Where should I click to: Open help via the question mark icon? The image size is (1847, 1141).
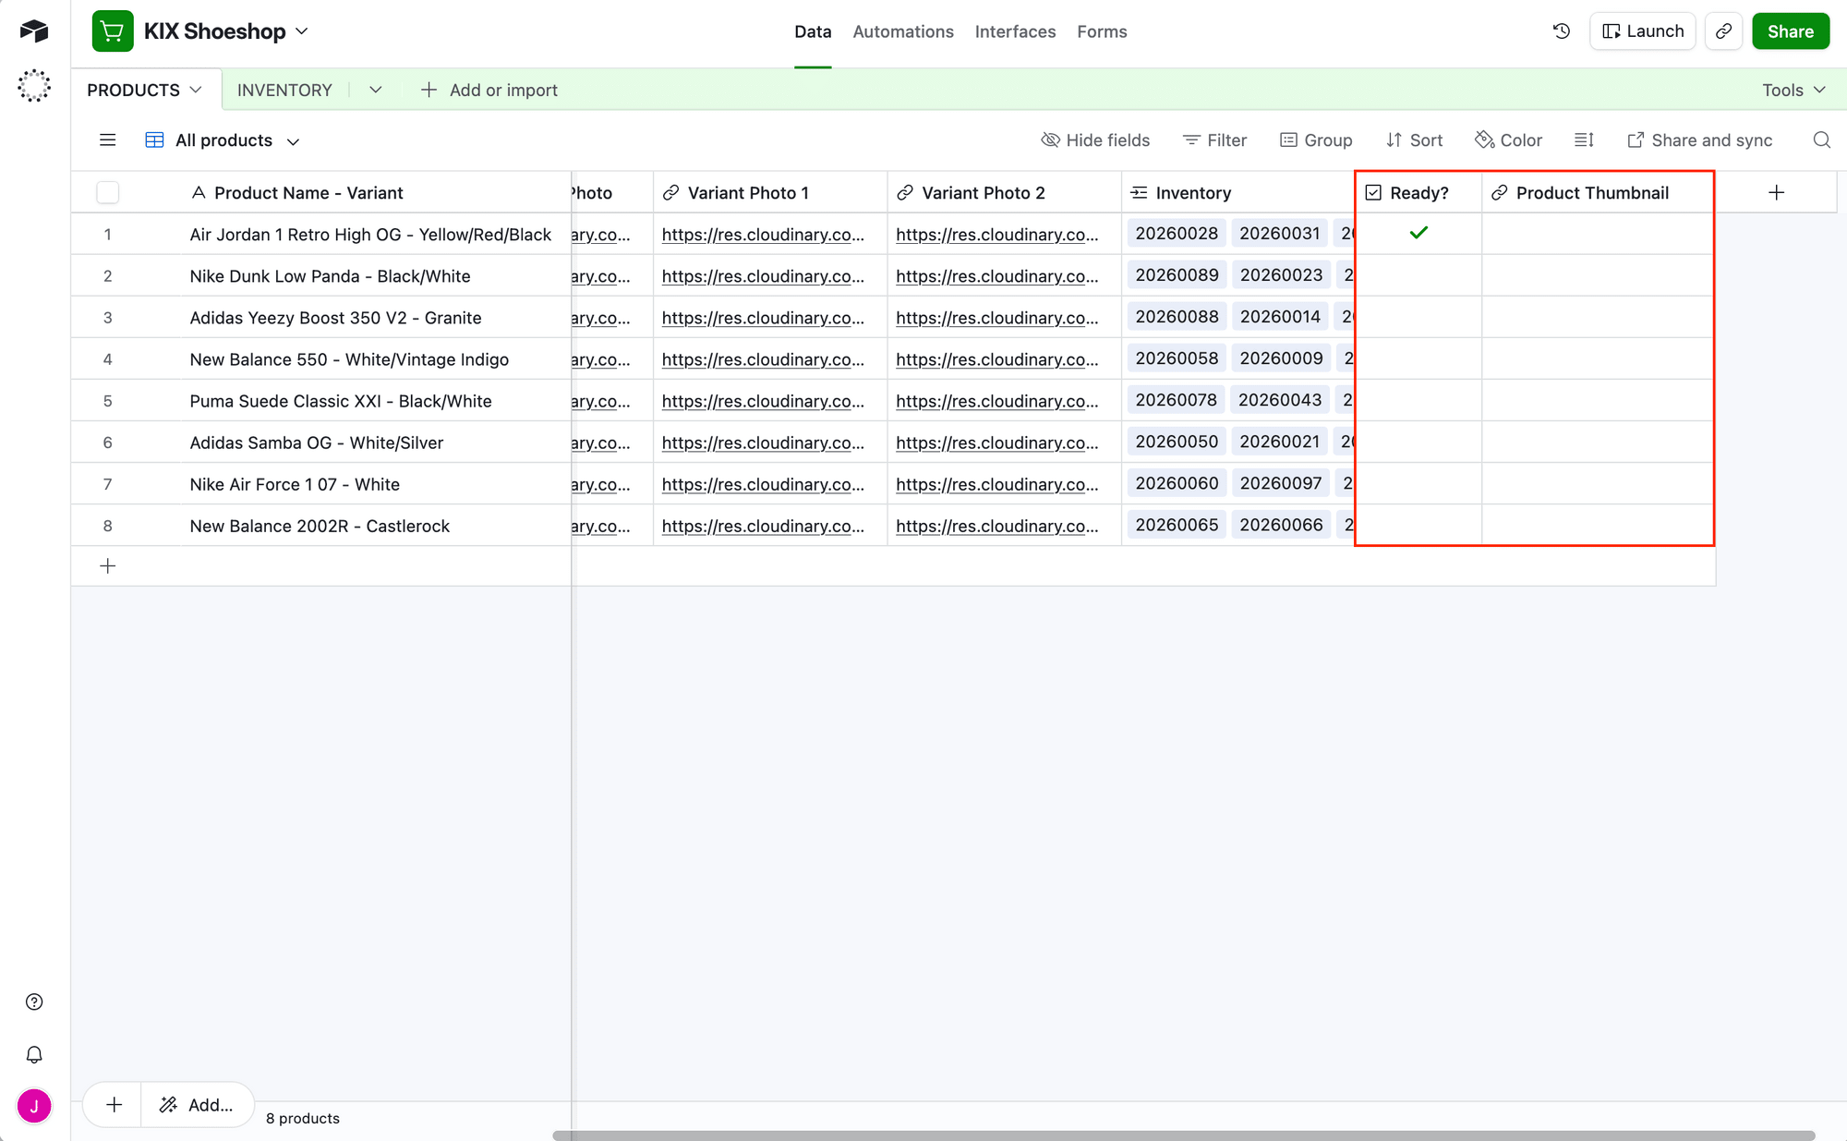pos(34,1001)
